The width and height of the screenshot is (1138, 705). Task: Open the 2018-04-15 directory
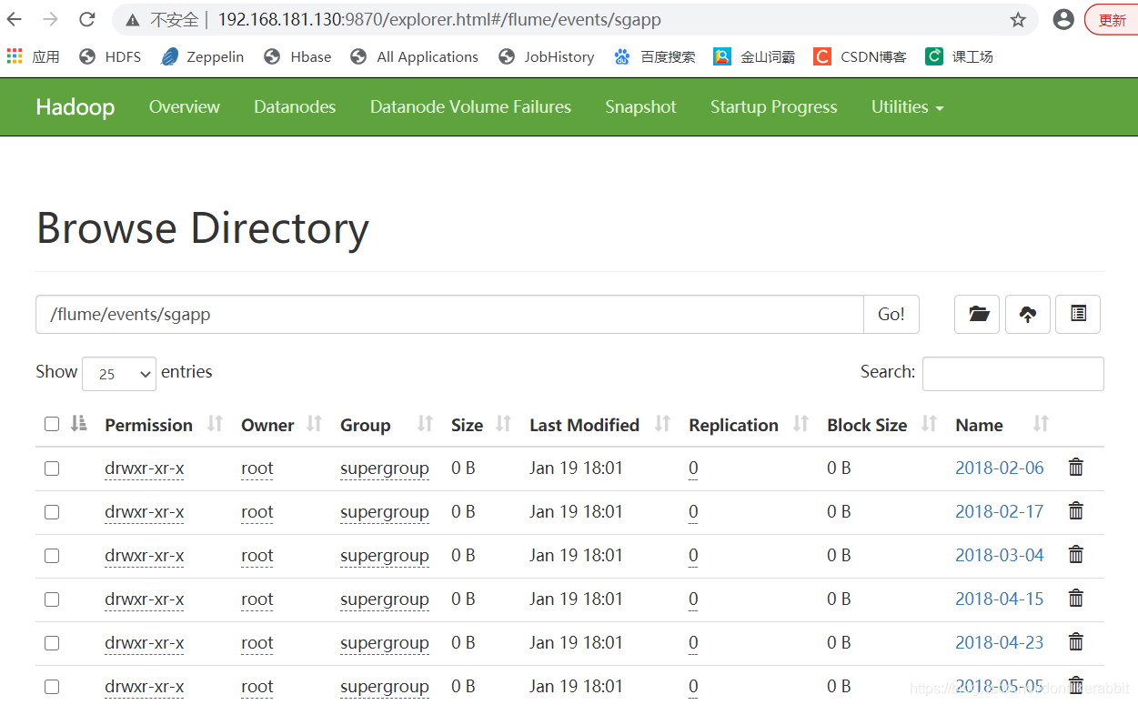(x=999, y=599)
